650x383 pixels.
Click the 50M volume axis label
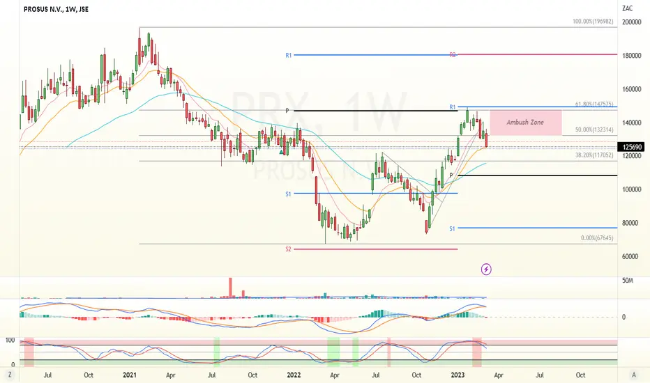[628, 281]
